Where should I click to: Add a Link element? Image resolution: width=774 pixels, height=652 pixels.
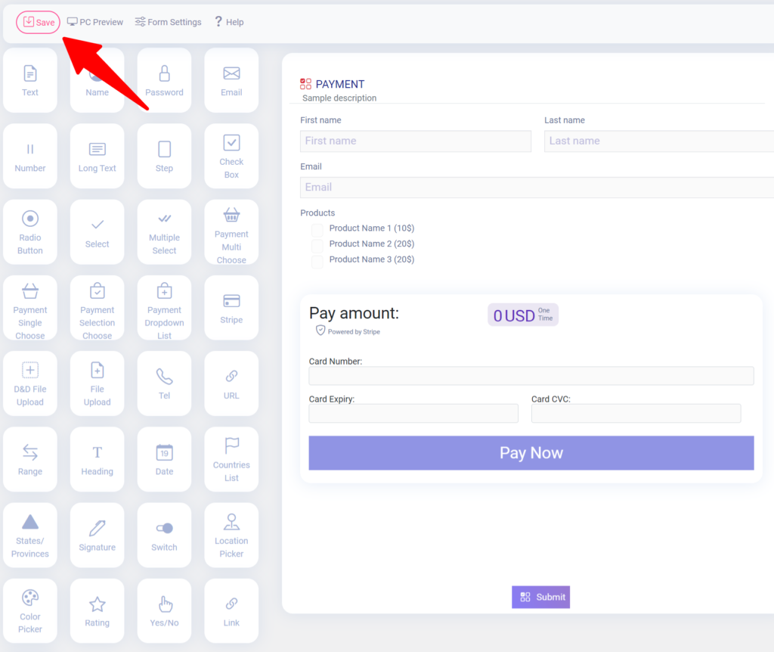pos(231,611)
